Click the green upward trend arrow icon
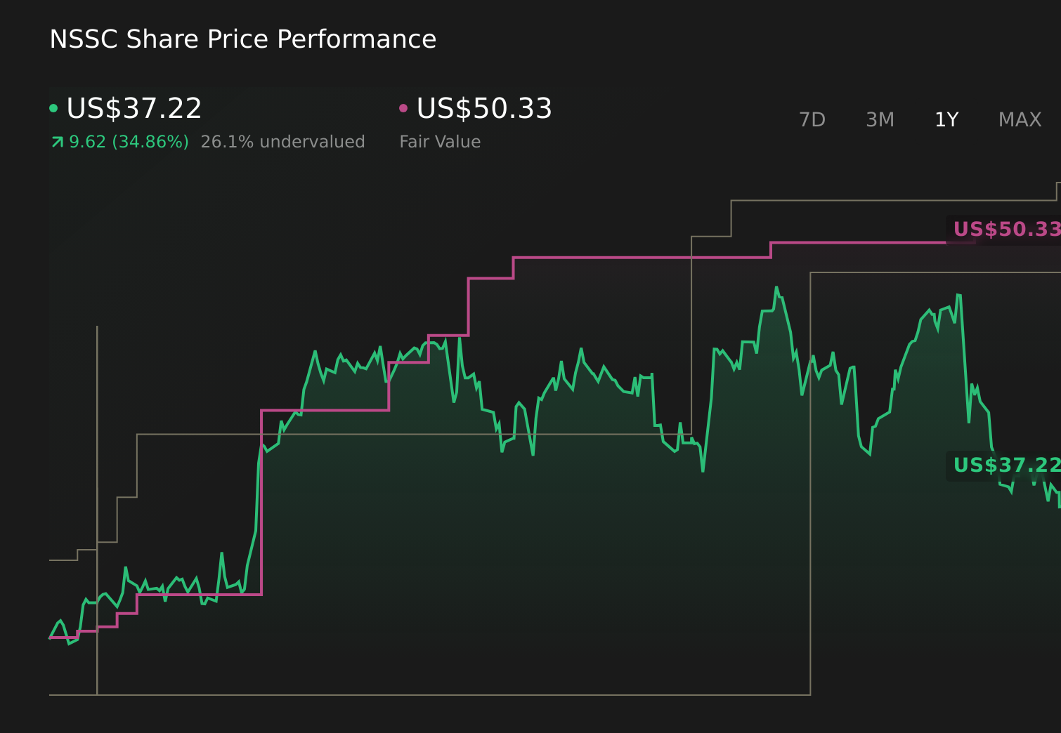This screenshot has height=733, width=1061. tap(57, 143)
